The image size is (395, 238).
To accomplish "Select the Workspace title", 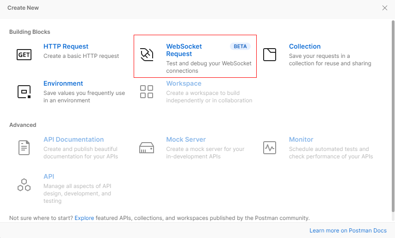I will (x=184, y=83).
